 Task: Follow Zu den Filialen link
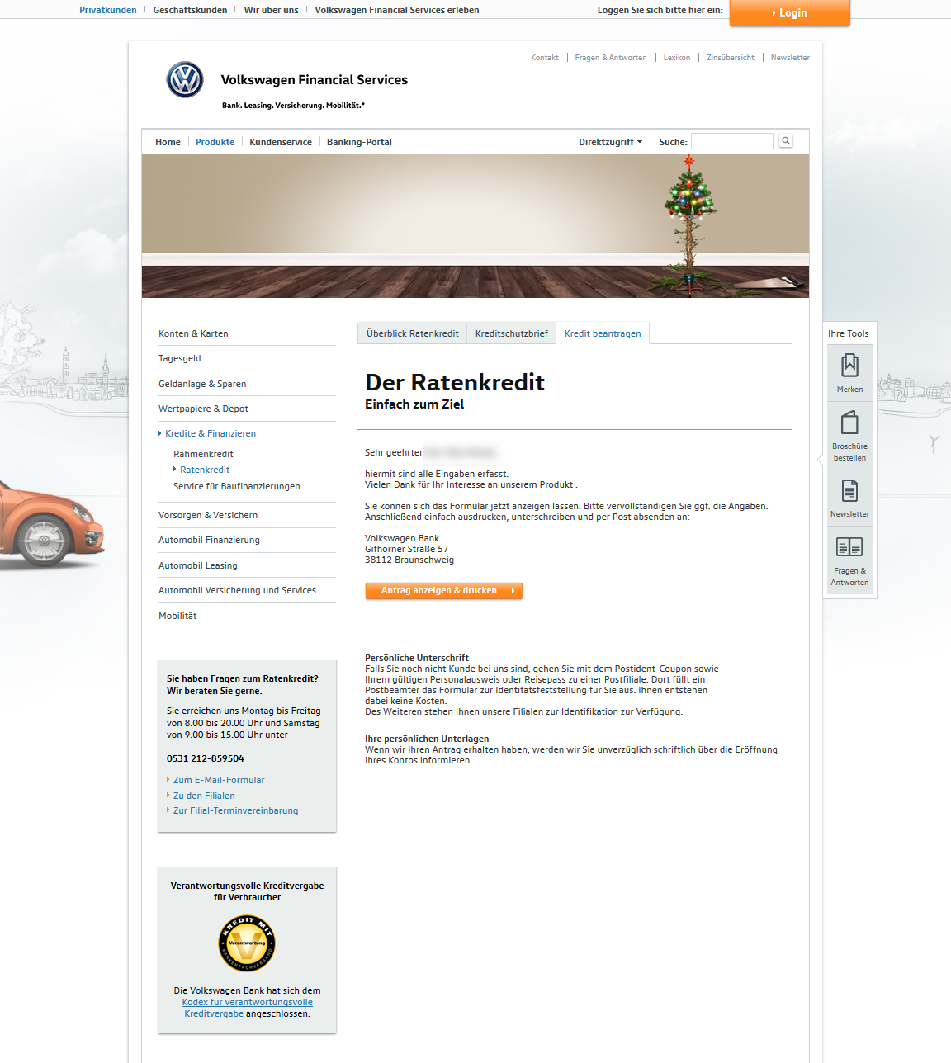[204, 796]
